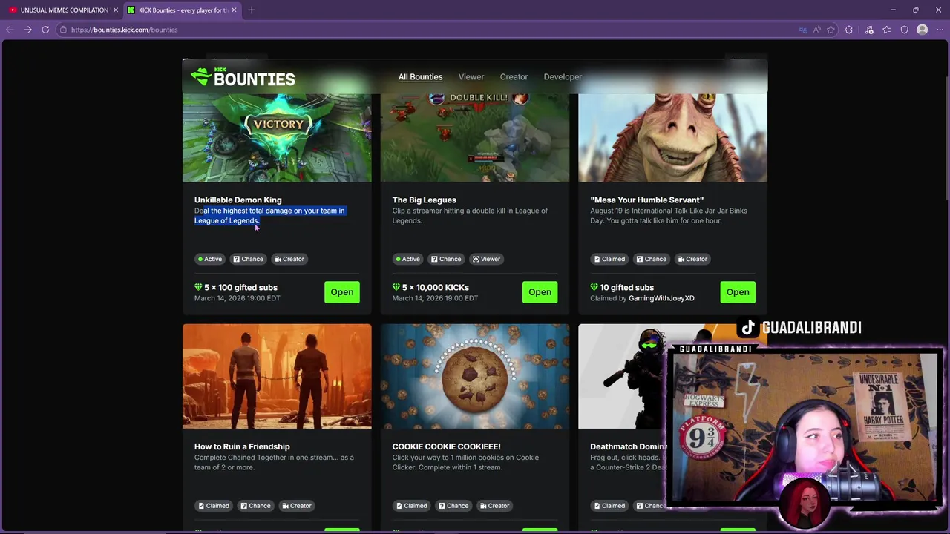
Task: Click green gem icon beside 10 gifted subs
Action: (594, 287)
